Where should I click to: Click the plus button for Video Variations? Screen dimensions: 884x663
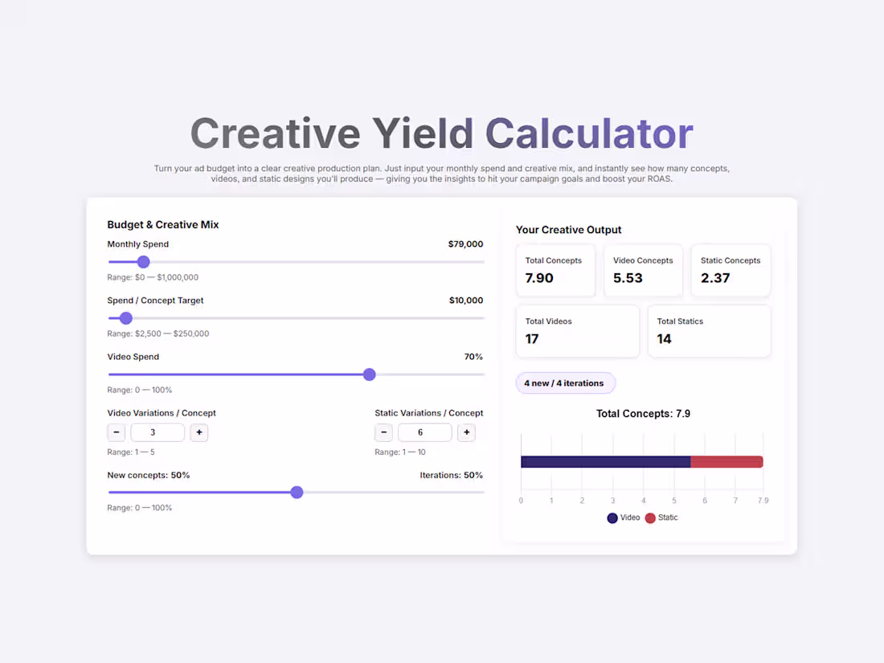click(x=198, y=432)
